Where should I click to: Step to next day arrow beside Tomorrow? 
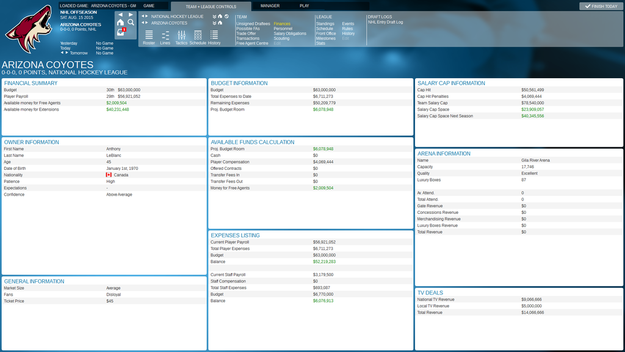pos(67,53)
